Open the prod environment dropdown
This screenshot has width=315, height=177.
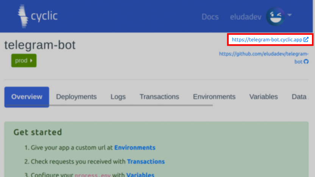pyautogui.click(x=24, y=61)
